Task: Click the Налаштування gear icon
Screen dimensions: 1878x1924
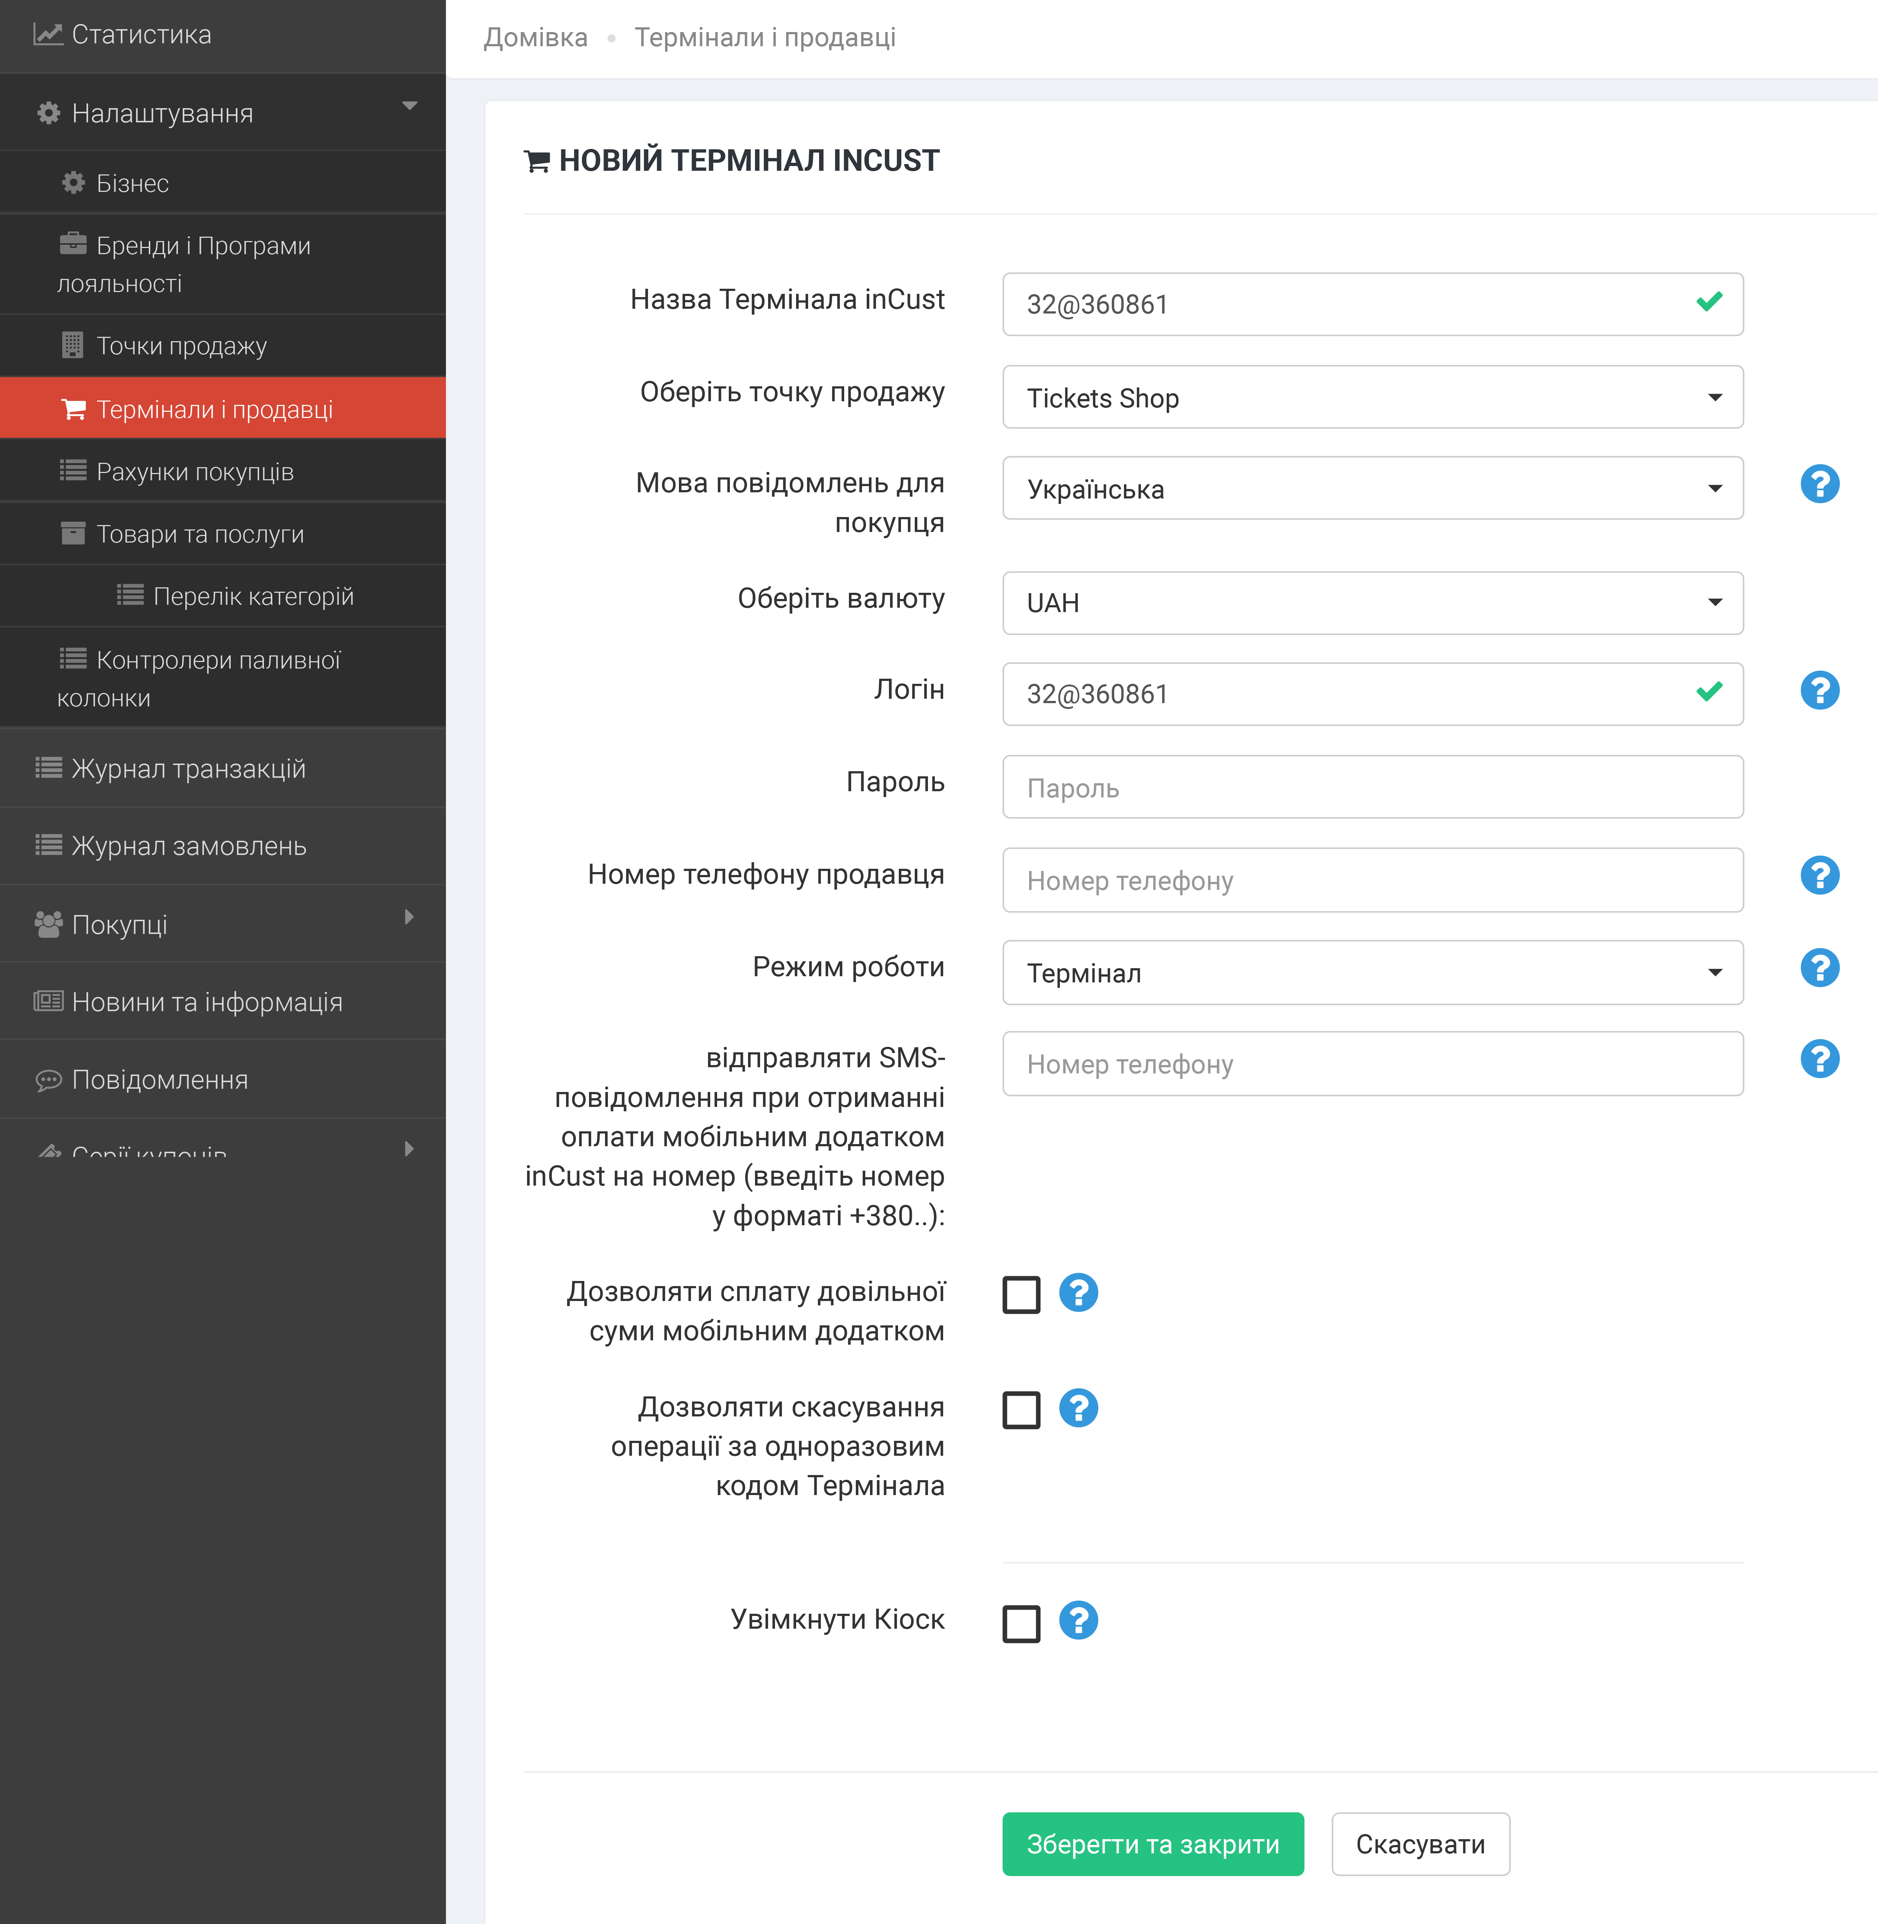Action: [48, 114]
